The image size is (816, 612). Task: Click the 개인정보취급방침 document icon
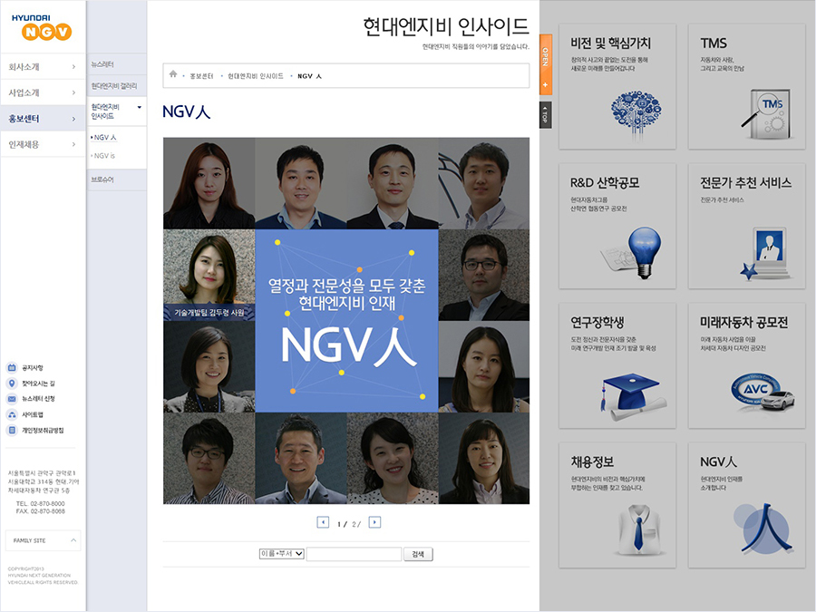click(x=12, y=431)
